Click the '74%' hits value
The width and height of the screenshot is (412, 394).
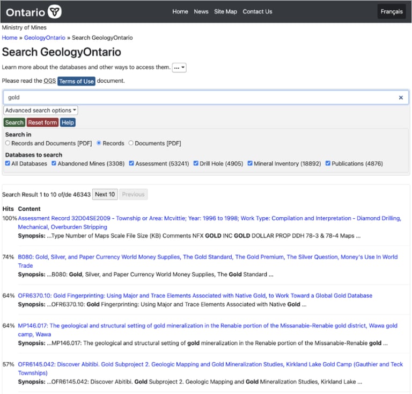(x=8, y=257)
